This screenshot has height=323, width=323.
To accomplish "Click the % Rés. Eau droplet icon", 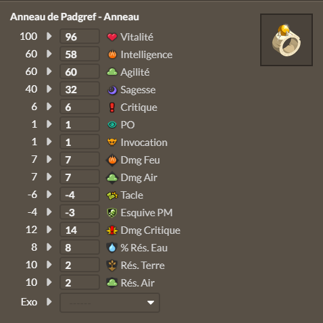I will pos(112,248).
